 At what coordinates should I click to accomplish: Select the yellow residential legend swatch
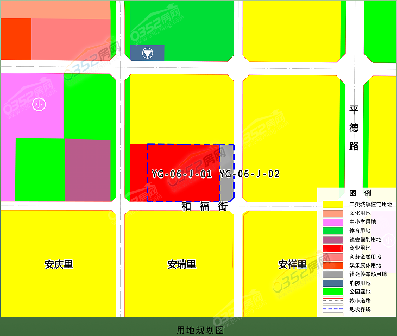point(332,205)
